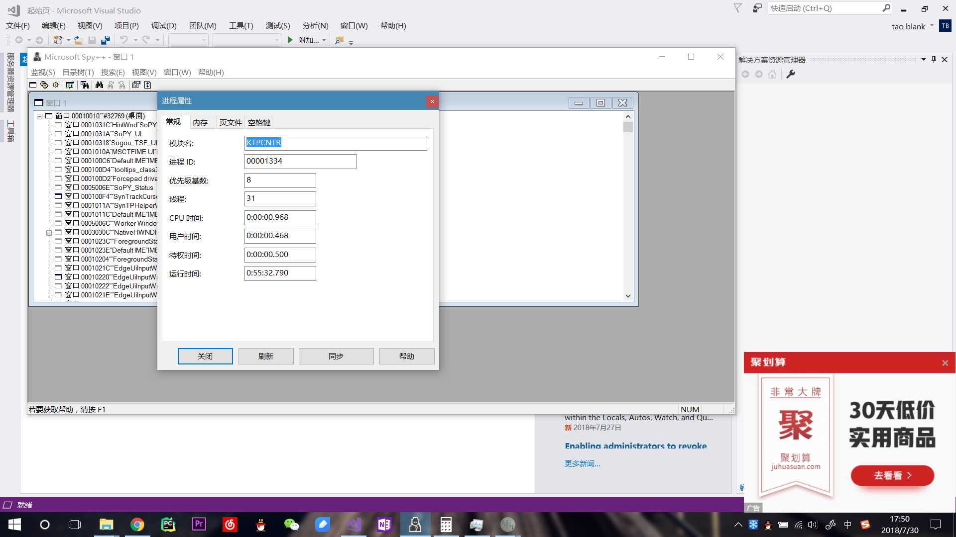Open WeChat from the taskbar
956x537 pixels.
pos(291,525)
